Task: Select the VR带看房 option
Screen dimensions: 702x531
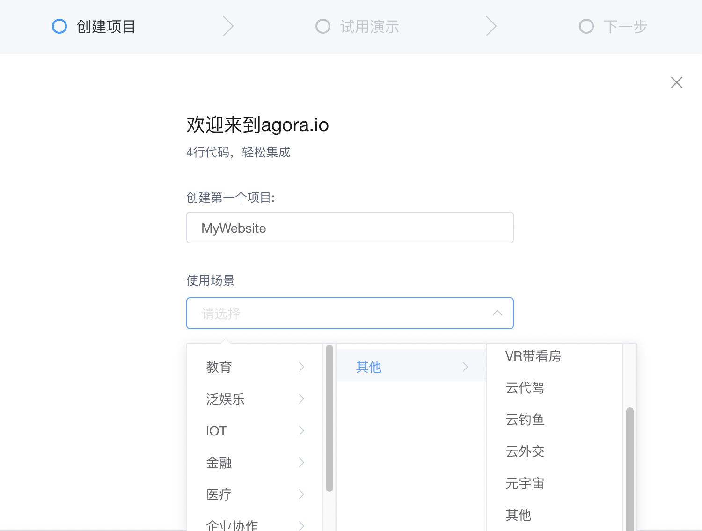Action: click(533, 356)
